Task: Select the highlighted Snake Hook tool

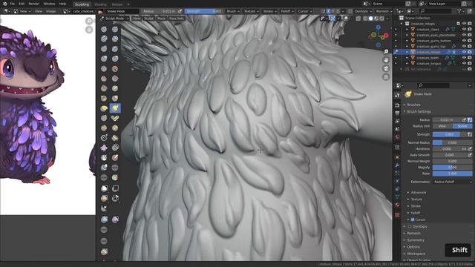Action: click(115, 108)
